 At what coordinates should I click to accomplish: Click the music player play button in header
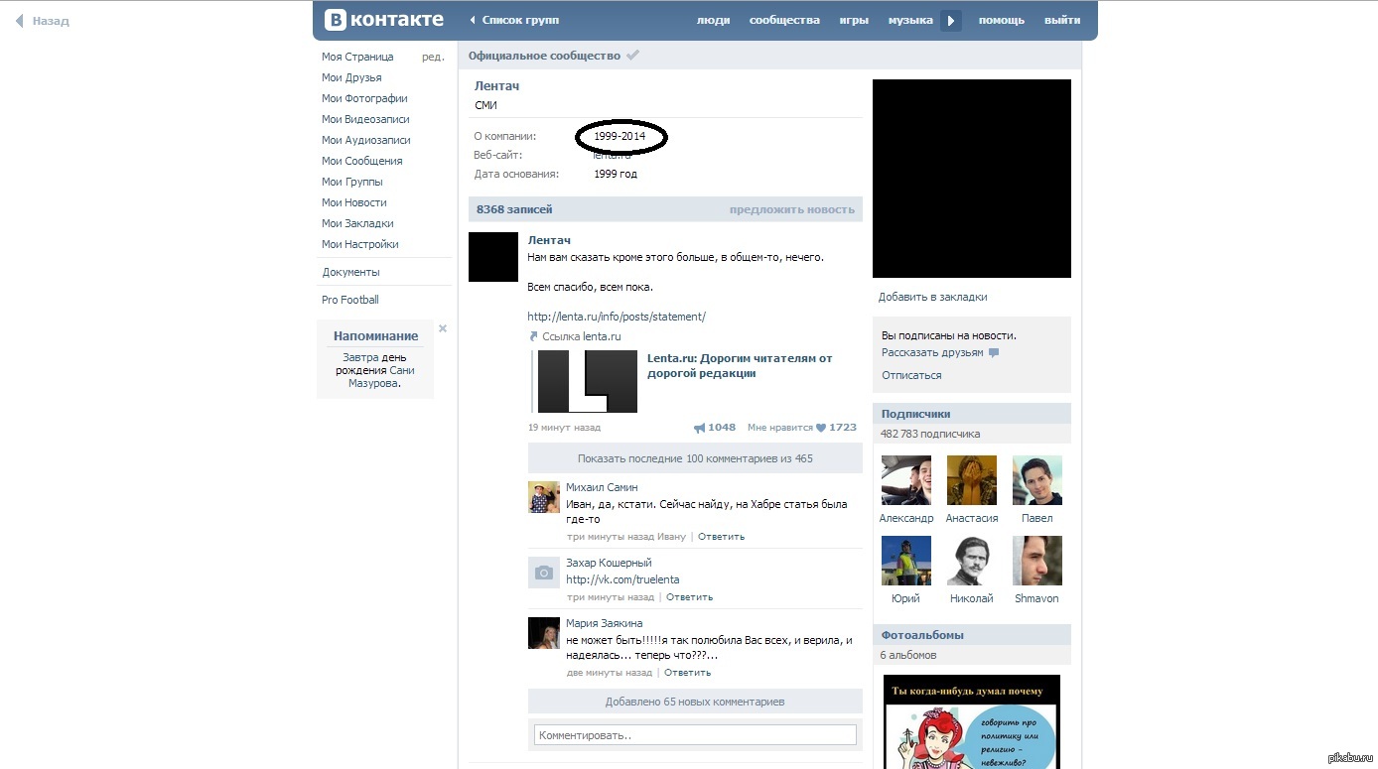(x=951, y=21)
